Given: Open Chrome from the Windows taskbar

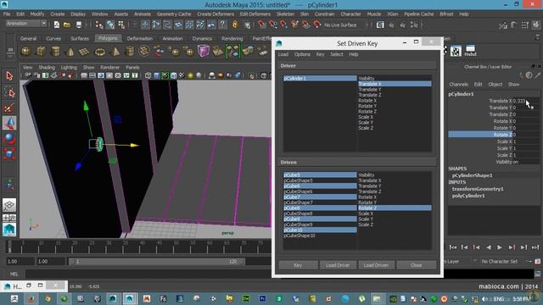Looking at the screenshot, I should click(48, 299).
